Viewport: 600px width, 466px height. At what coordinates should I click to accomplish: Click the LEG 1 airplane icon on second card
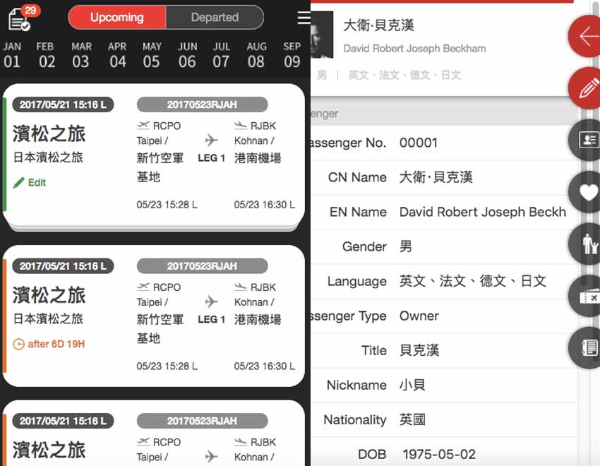coord(211,301)
